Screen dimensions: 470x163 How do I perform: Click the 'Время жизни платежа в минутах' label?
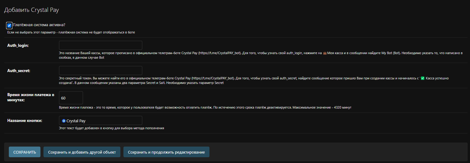(x=30, y=97)
